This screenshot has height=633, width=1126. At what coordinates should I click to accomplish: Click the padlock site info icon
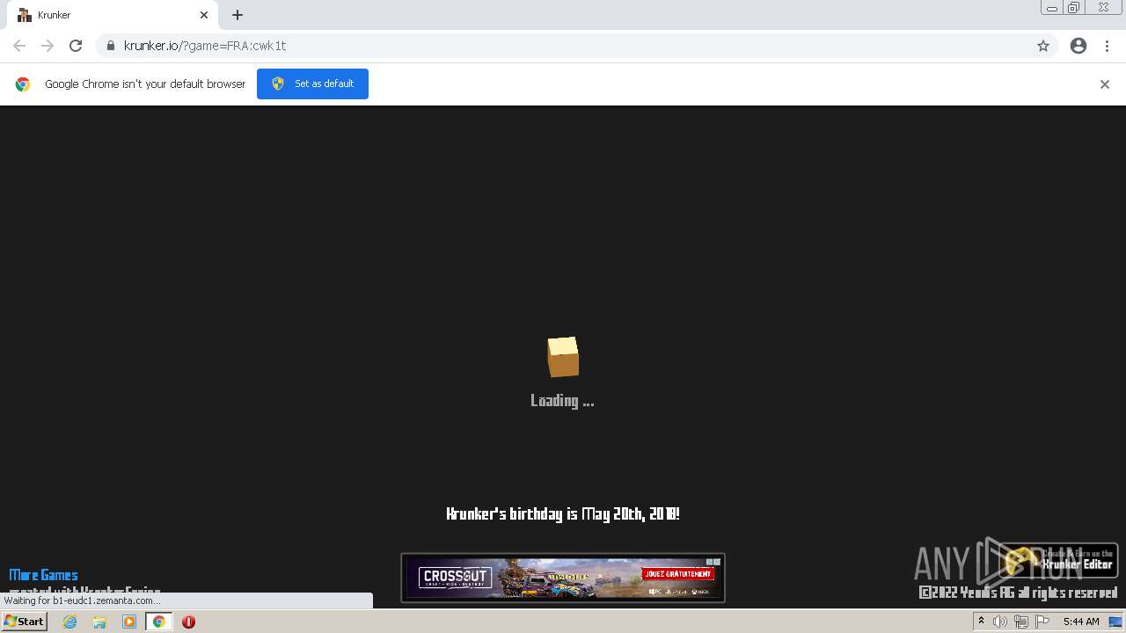pyautogui.click(x=111, y=46)
